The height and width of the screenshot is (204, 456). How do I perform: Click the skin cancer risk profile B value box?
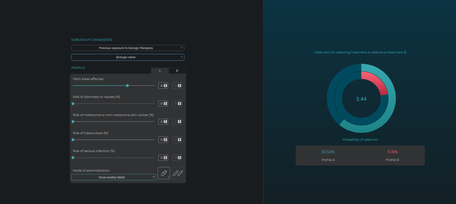(177, 121)
